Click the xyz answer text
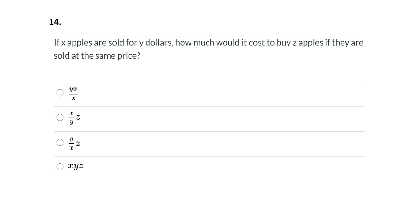 (x=76, y=166)
